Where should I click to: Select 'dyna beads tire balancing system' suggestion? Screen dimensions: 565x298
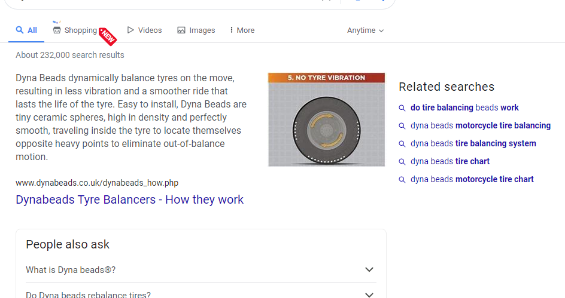(x=473, y=143)
